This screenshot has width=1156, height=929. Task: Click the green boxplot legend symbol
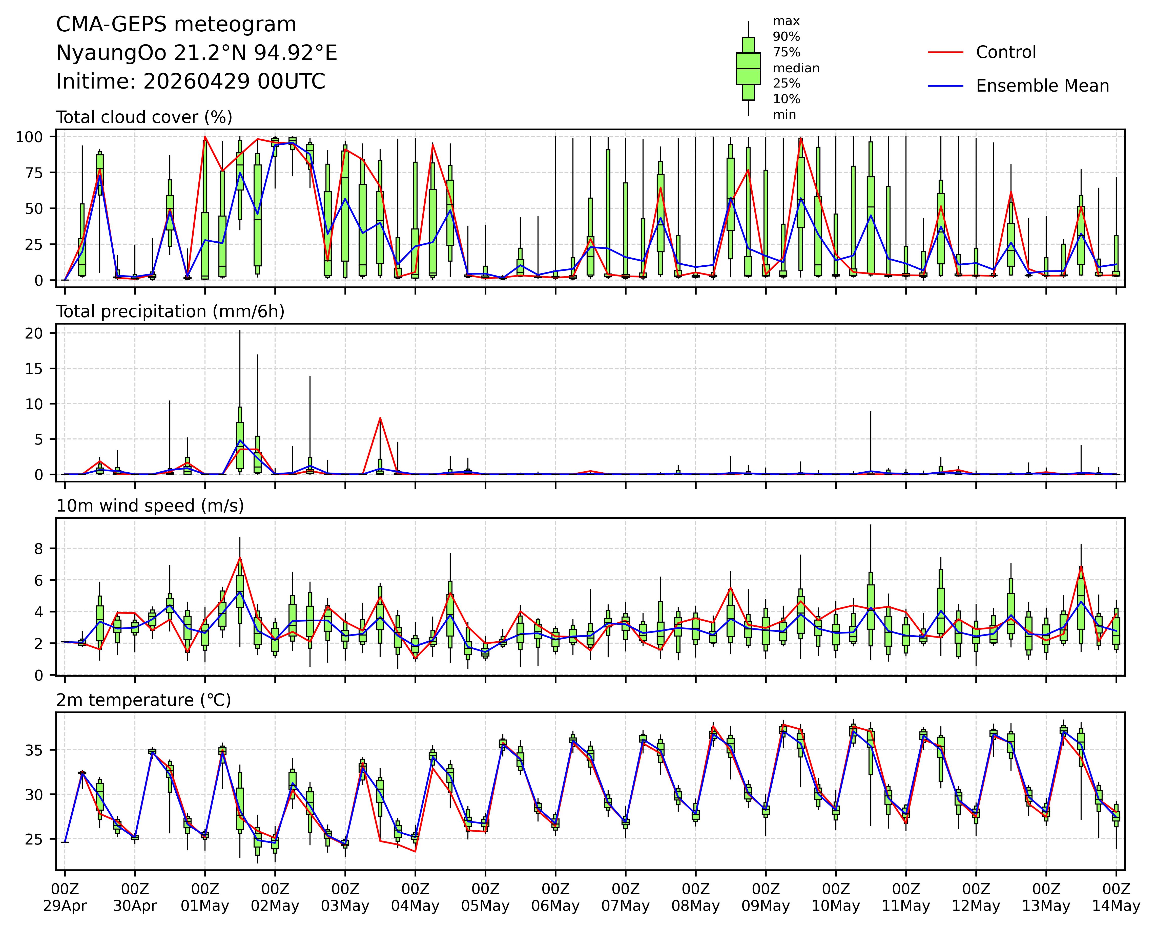click(x=748, y=69)
